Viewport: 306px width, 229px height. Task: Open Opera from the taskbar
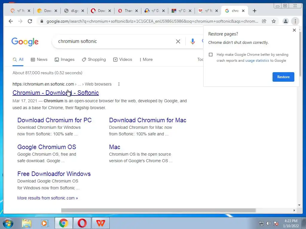click(x=82, y=223)
